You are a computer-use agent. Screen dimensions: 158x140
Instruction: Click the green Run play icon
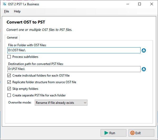106,133
